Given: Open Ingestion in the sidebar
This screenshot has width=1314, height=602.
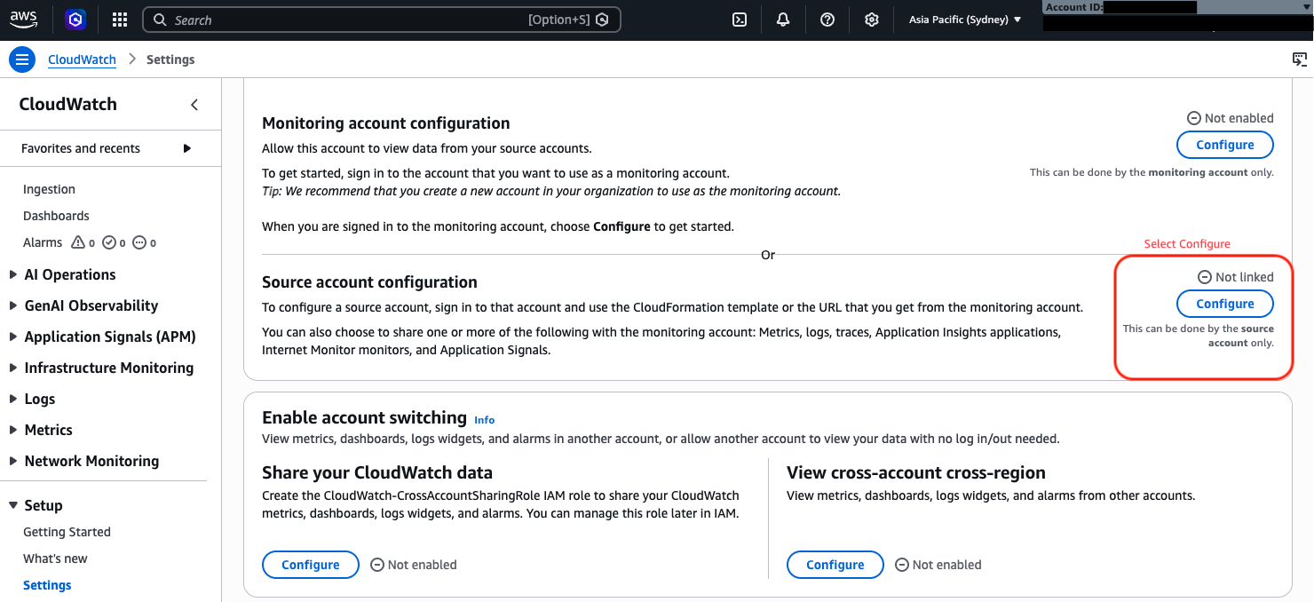Looking at the screenshot, I should [x=49, y=189].
